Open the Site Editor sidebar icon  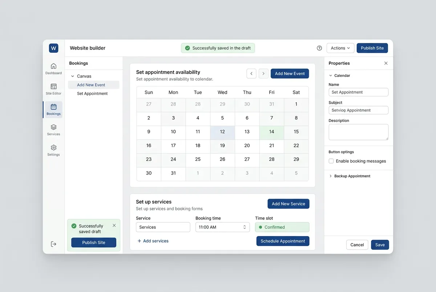(x=53, y=86)
